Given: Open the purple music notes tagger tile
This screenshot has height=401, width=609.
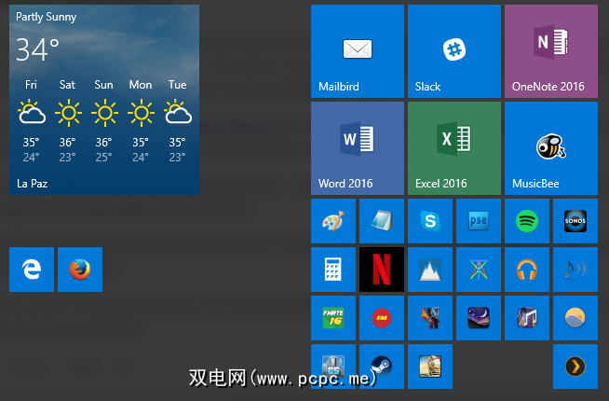Looking at the screenshot, I should coord(527,318).
